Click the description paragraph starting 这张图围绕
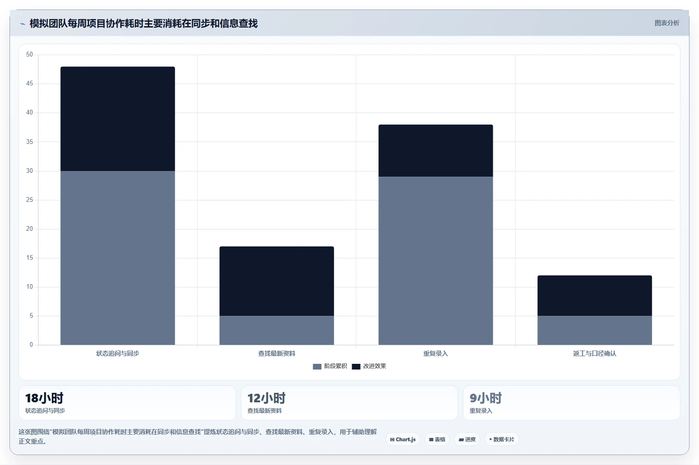This screenshot has width=699, height=465. 198,437
